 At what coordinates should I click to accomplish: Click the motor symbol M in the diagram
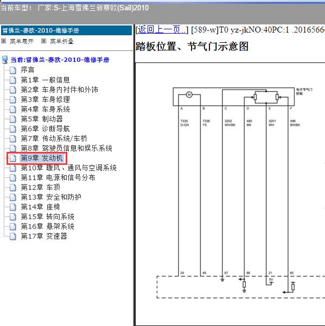click(189, 95)
